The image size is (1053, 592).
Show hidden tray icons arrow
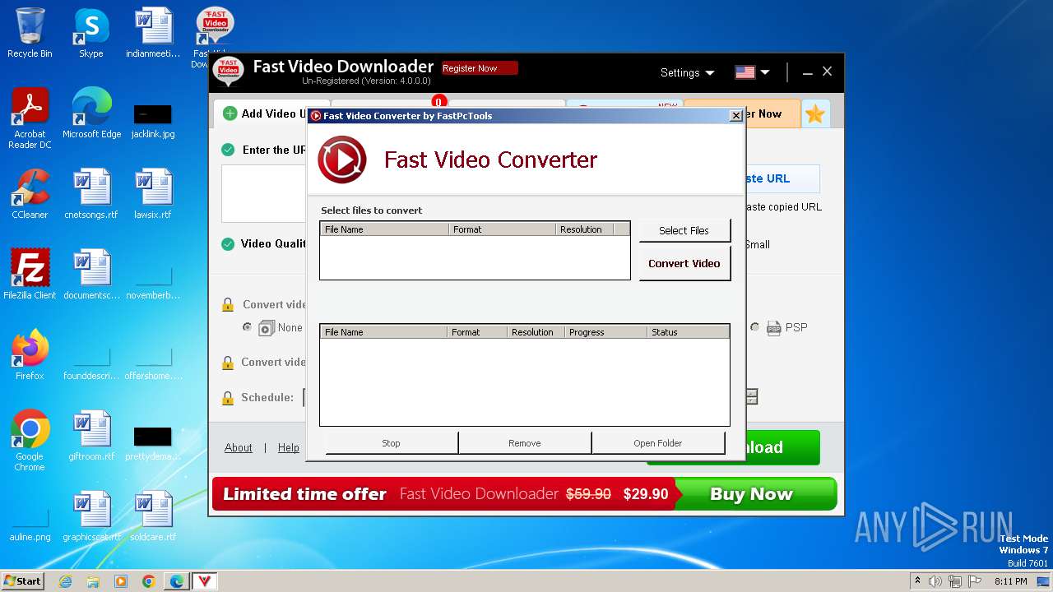[917, 581]
